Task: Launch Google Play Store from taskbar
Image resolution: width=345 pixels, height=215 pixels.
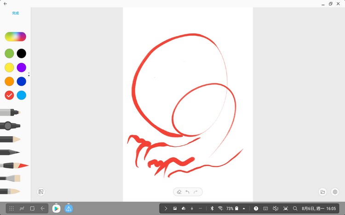Action: tap(56, 209)
